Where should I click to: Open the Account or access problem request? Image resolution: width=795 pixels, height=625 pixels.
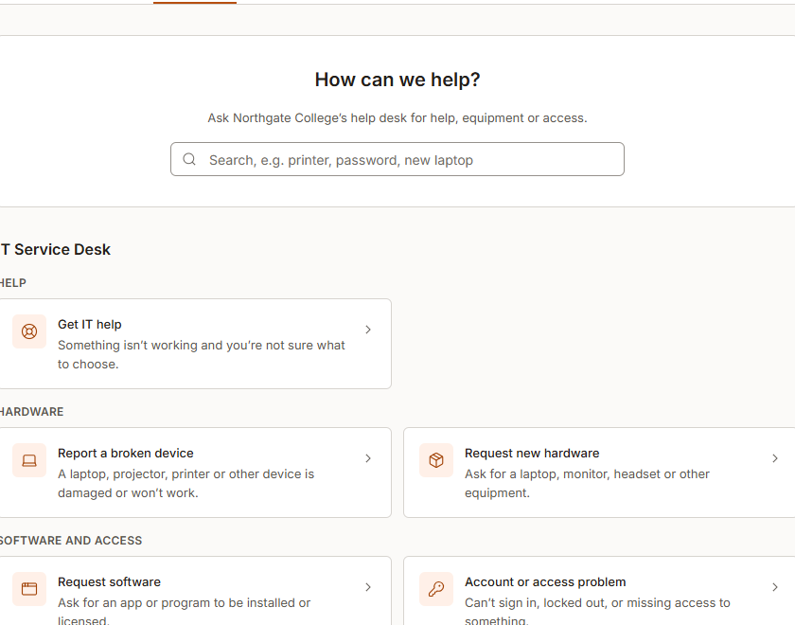click(x=599, y=591)
